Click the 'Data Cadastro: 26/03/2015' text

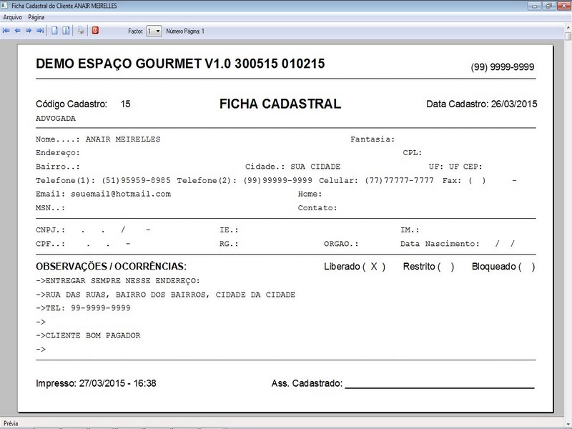481,104
